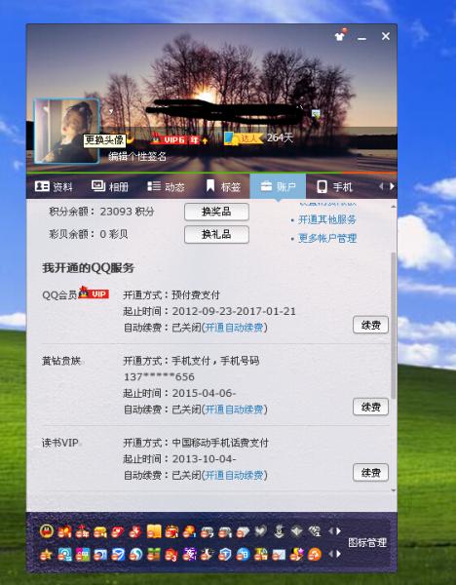
Task: Click 开通自动续费 link under QQ会员
Action: pos(234,328)
